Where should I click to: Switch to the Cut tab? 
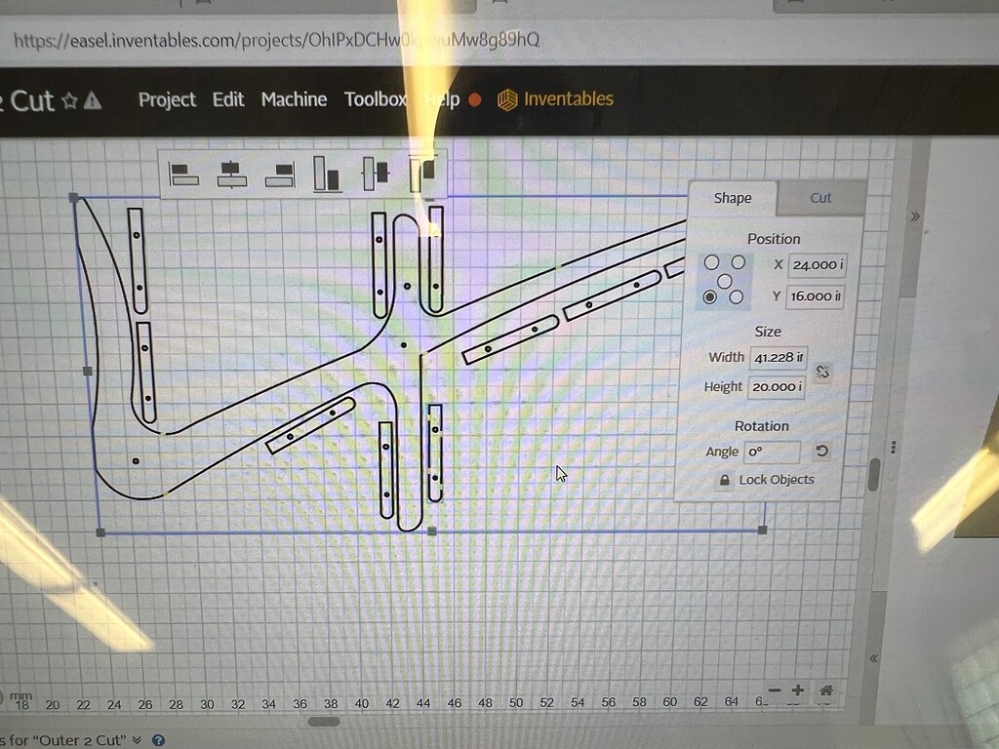click(x=819, y=198)
